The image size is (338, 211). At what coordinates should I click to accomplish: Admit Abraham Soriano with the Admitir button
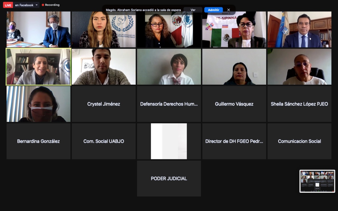click(213, 10)
